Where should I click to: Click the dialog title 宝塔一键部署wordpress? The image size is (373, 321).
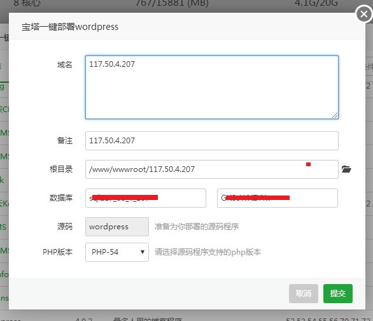(x=70, y=27)
